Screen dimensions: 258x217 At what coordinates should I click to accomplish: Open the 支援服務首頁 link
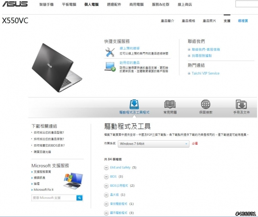coord(42,172)
